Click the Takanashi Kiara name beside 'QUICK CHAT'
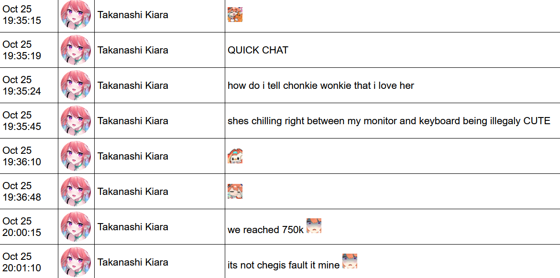Screen dimensions: 560x278 point(133,50)
